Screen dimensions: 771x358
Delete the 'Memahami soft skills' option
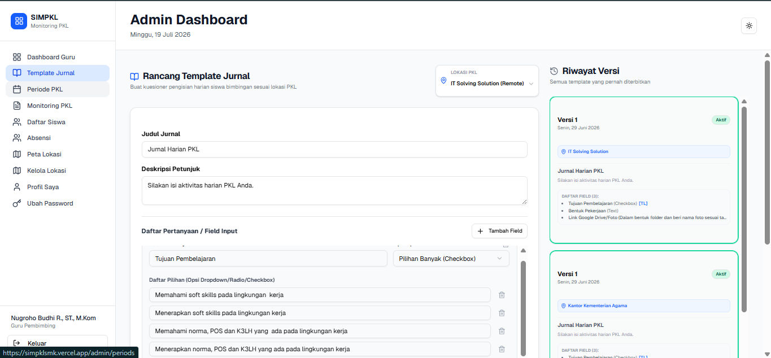click(502, 295)
